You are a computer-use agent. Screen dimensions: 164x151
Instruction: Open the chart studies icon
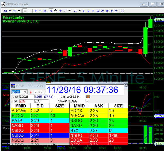click(x=10, y=11)
